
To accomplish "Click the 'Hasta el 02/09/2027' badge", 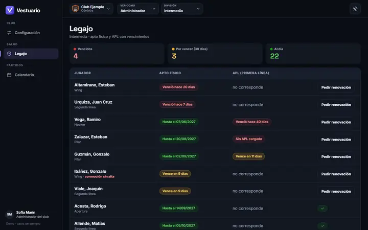I will point(179,156).
